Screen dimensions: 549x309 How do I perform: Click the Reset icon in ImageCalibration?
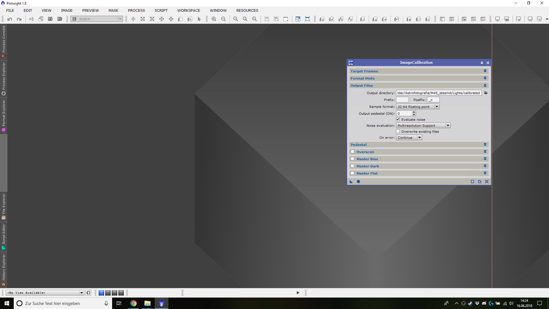tap(487, 182)
